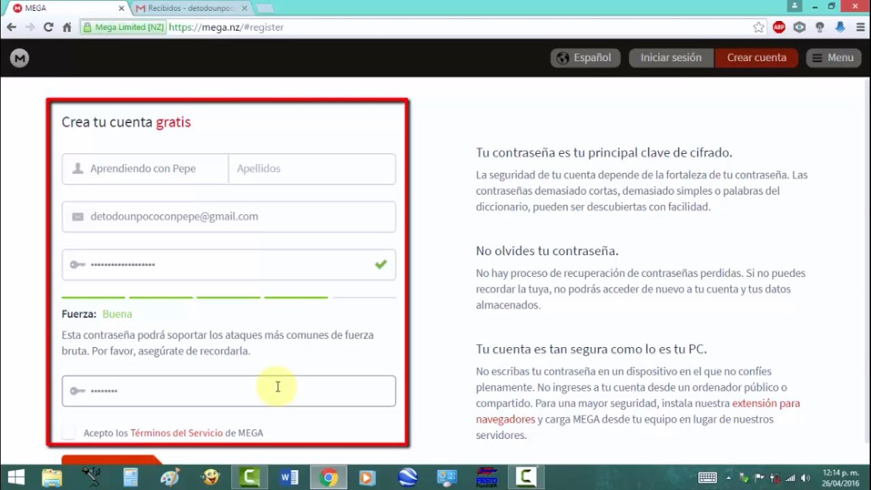Open Google Earth from the taskbar

[408, 477]
